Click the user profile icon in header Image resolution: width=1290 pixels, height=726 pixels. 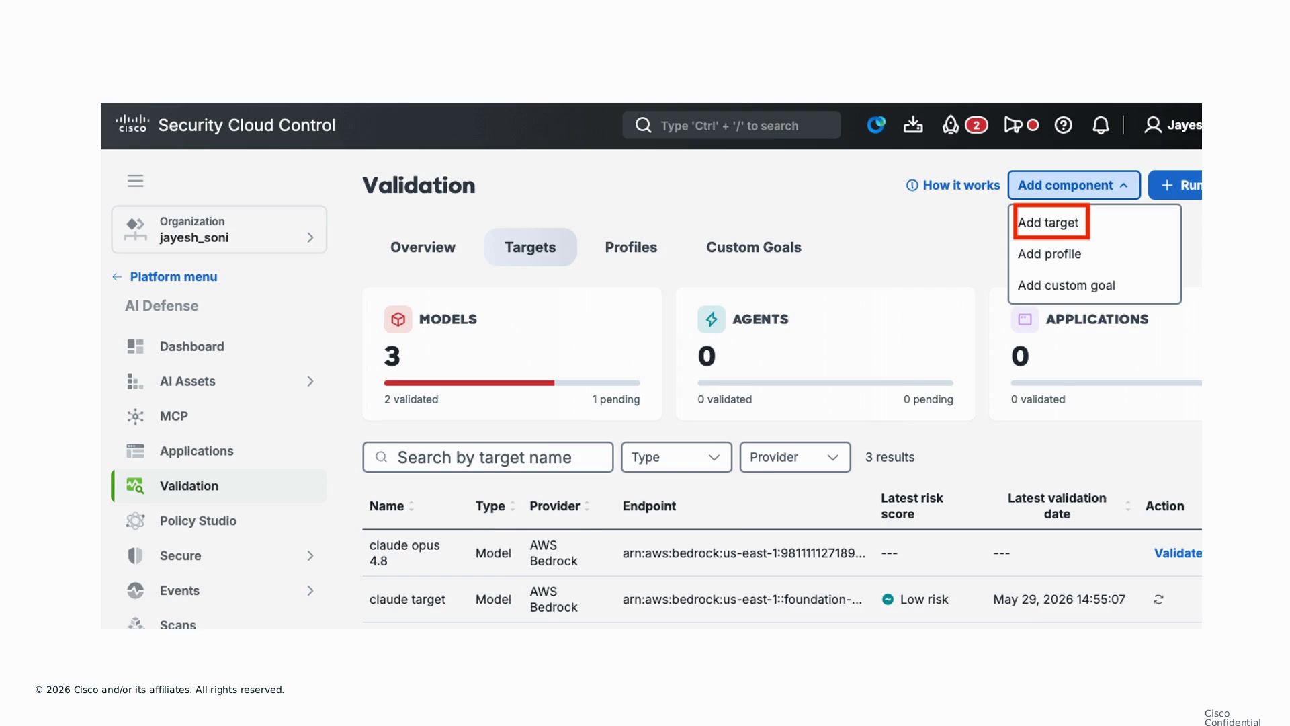coord(1153,125)
